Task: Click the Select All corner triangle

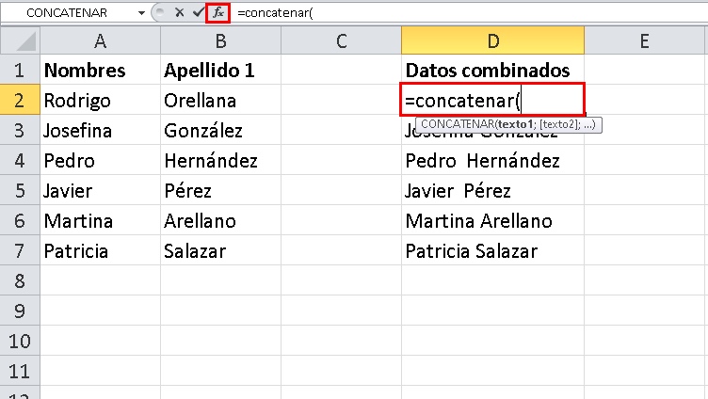Action: coord(28,41)
